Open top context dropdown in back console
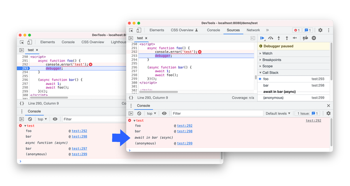The width and height of the screenshot is (350, 186). click(42, 119)
